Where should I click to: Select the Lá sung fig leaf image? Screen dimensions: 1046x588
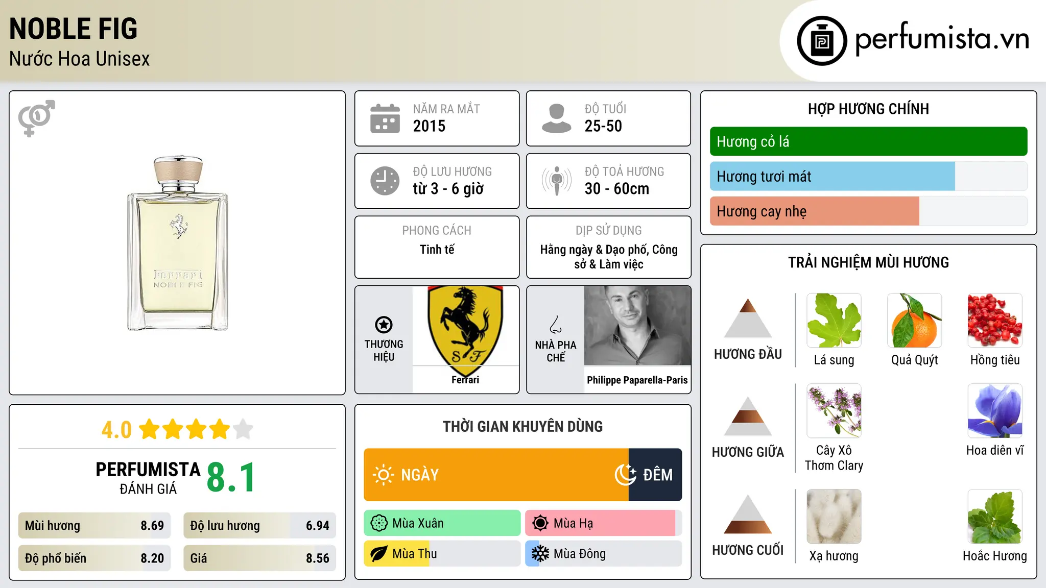834,321
